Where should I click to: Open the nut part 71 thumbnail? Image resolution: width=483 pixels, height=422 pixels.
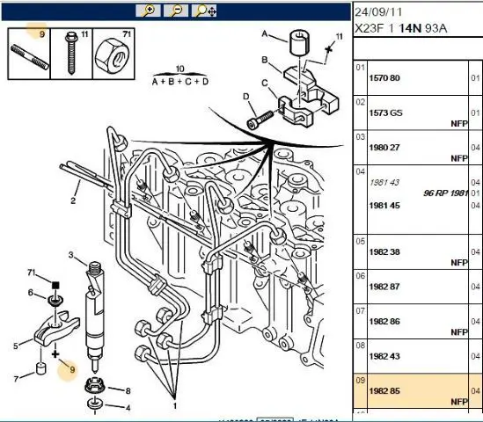tap(113, 54)
